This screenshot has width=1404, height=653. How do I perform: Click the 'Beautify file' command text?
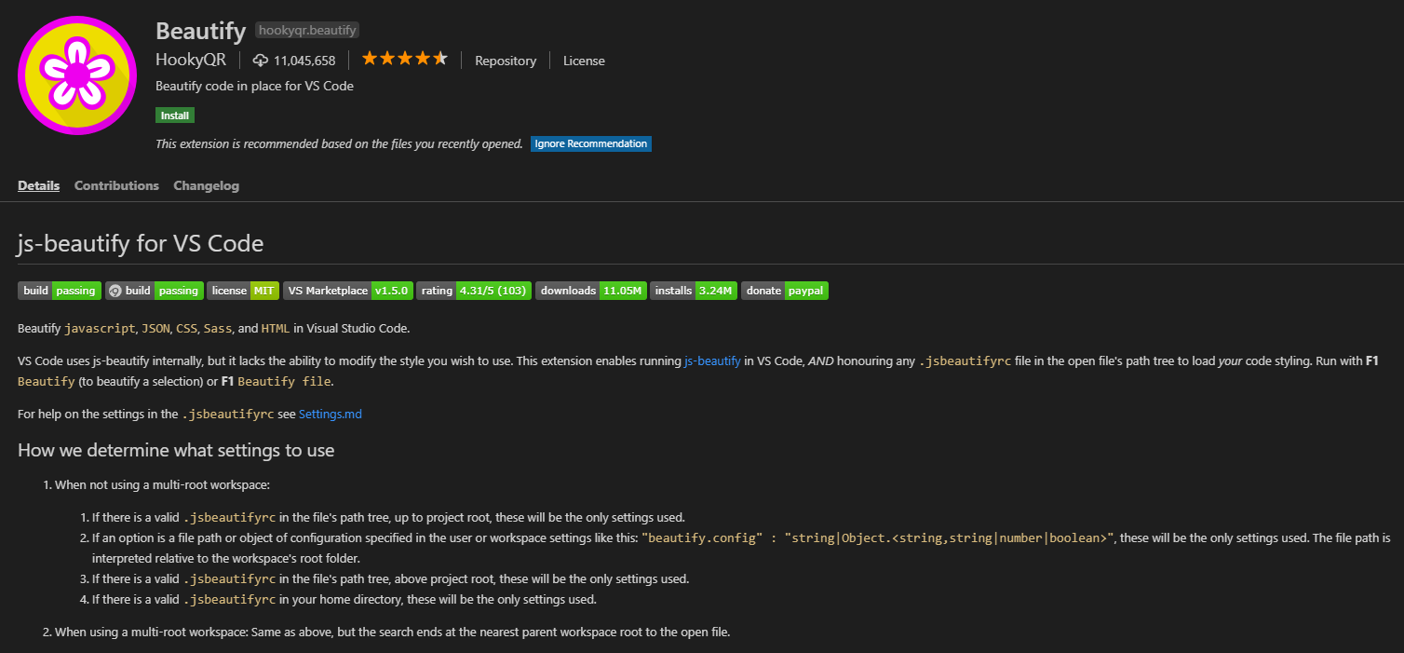285,381
